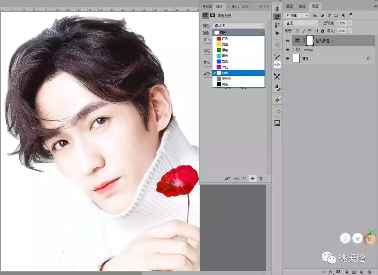Create new group folder icon
This screenshot has width=378, height=275.
[354, 272]
